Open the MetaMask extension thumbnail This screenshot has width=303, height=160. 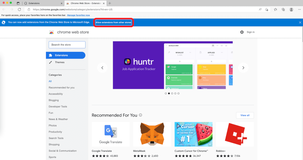[x=152, y=134]
